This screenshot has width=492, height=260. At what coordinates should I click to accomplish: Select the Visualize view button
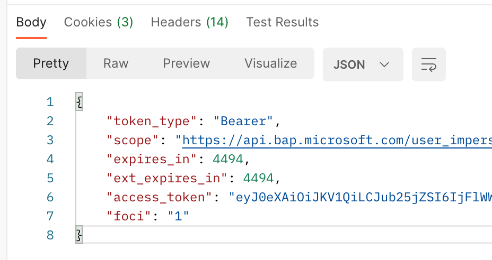tap(270, 63)
